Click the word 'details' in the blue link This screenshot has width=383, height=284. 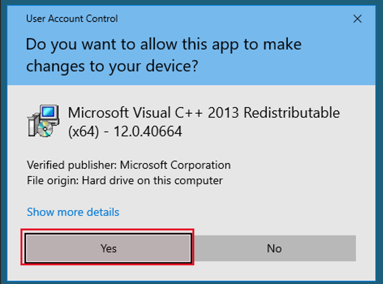pos(103,212)
